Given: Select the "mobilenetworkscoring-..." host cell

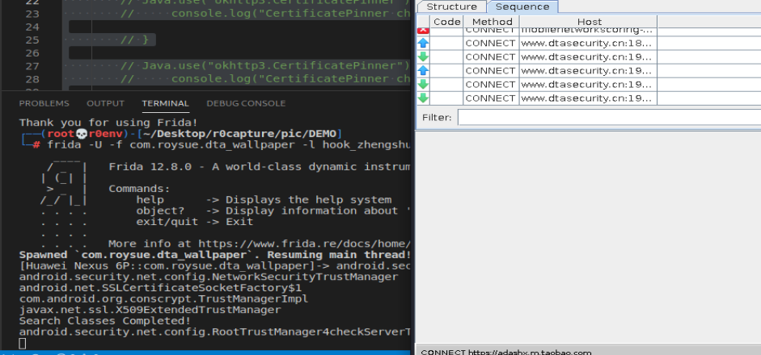Looking at the screenshot, I should pyautogui.click(x=586, y=31).
